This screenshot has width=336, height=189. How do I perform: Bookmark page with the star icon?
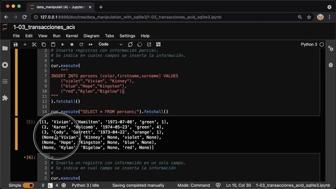tap(309, 17)
